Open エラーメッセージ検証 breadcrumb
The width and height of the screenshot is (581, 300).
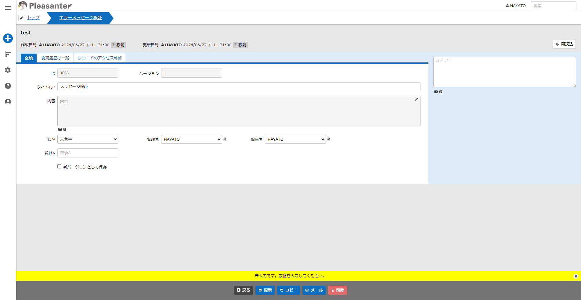81,18
